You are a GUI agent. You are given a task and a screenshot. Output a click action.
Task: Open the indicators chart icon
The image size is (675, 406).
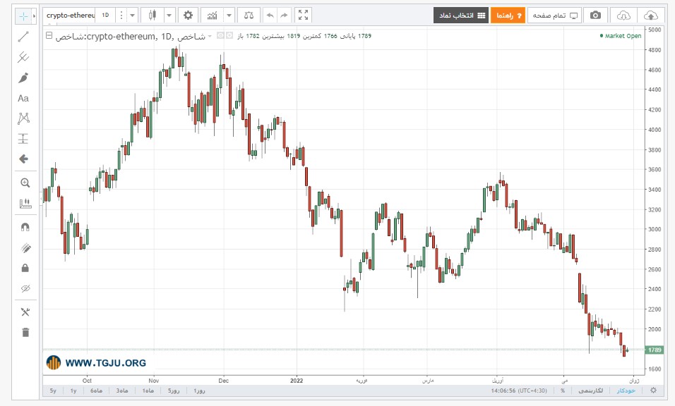(x=212, y=16)
